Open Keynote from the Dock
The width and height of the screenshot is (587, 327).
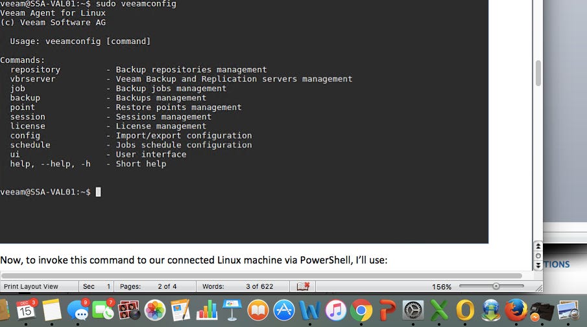232,310
